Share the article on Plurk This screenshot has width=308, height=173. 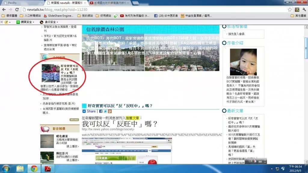(x=110, y=111)
